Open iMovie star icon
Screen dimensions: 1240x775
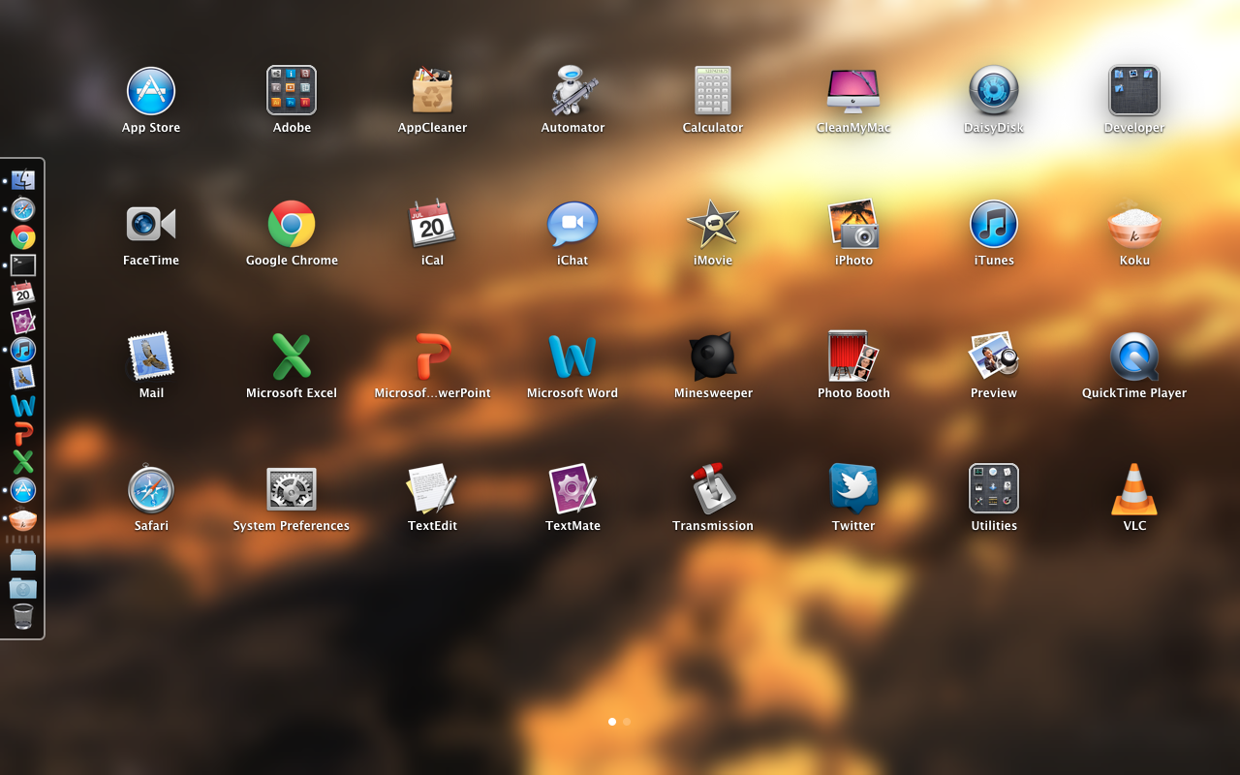713,224
